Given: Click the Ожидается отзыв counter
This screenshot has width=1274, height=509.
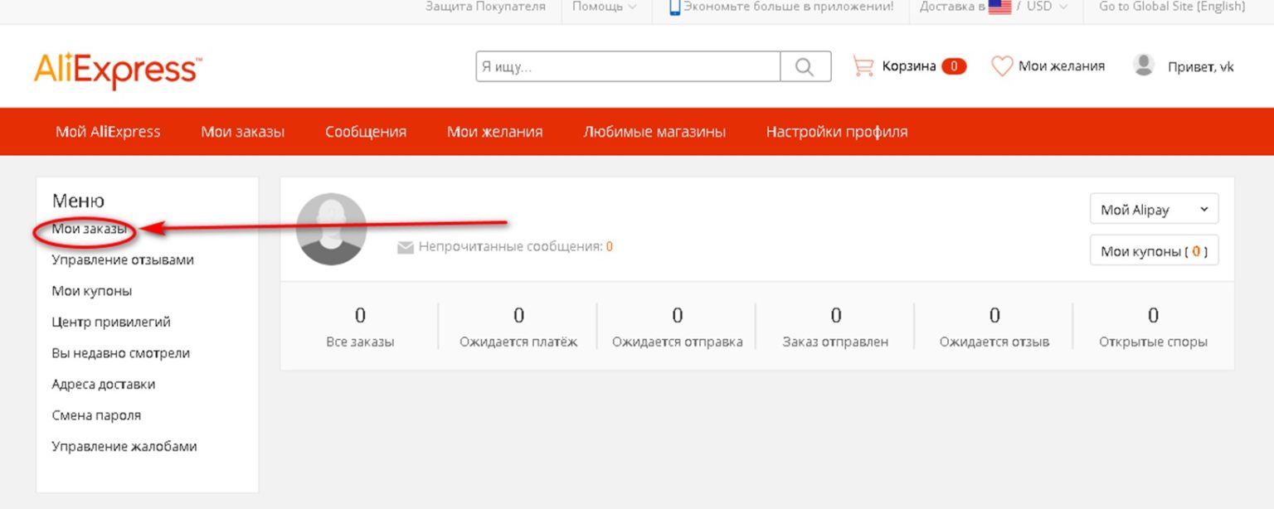Looking at the screenshot, I should (994, 327).
